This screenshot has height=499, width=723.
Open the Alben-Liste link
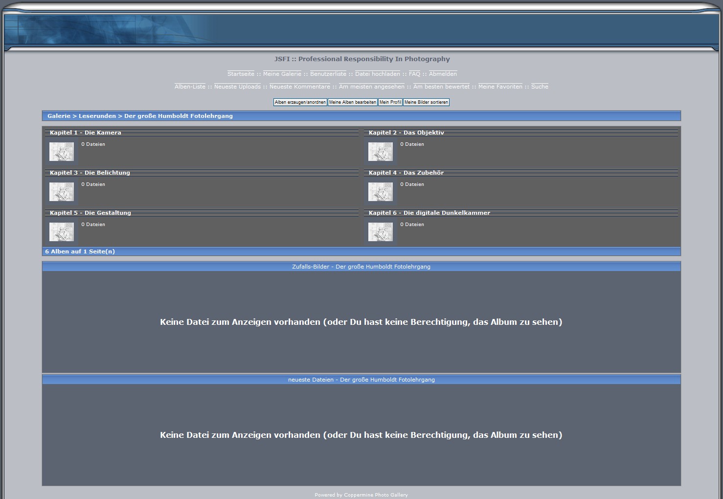190,87
